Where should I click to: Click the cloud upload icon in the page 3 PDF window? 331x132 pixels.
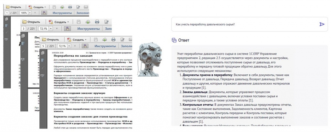[x=88, y=22]
